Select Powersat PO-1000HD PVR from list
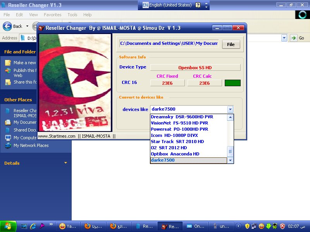 click(189, 129)
